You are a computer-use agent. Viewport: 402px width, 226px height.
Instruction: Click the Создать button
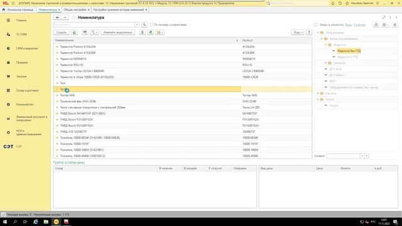click(62, 33)
